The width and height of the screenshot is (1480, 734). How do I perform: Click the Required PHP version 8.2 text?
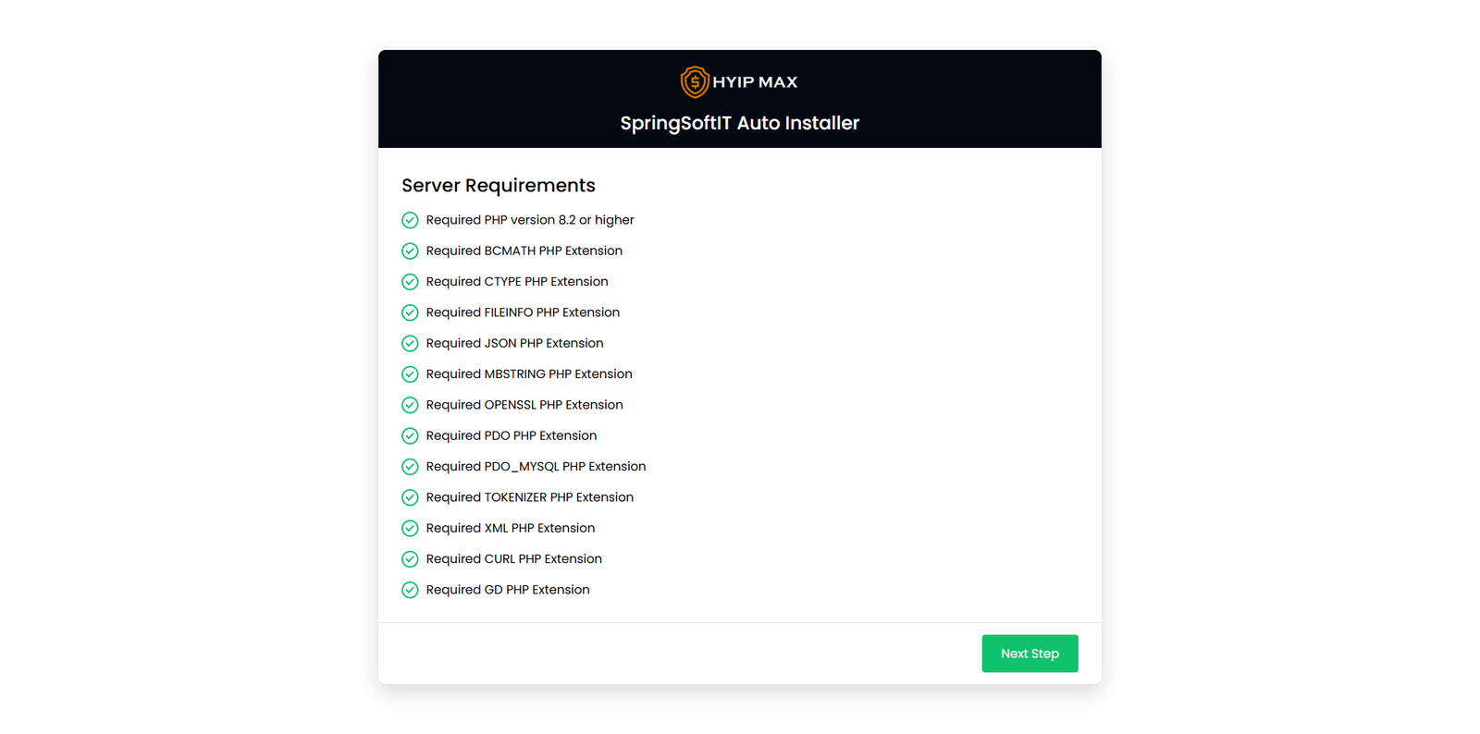(x=530, y=220)
